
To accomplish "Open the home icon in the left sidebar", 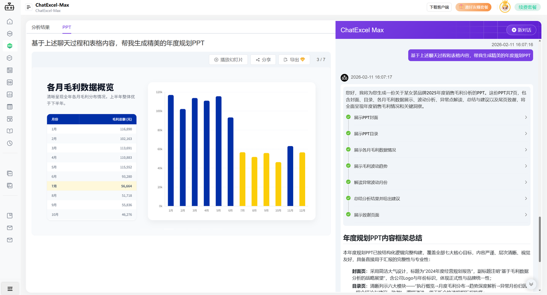I will [9, 21].
